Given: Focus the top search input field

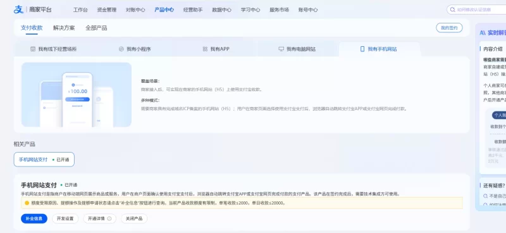Looking at the screenshot, I should click(x=476, y=9).
